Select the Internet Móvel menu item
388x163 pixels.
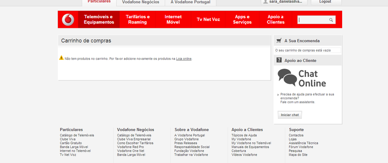pos(173,19)
